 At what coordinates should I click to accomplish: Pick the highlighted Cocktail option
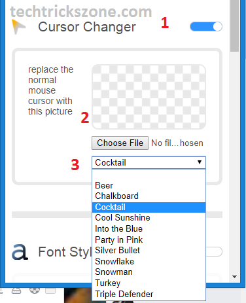point(149,207)
